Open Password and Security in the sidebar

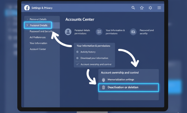[x=41, y=31]
